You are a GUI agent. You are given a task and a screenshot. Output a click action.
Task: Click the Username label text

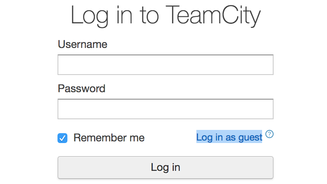82,44
